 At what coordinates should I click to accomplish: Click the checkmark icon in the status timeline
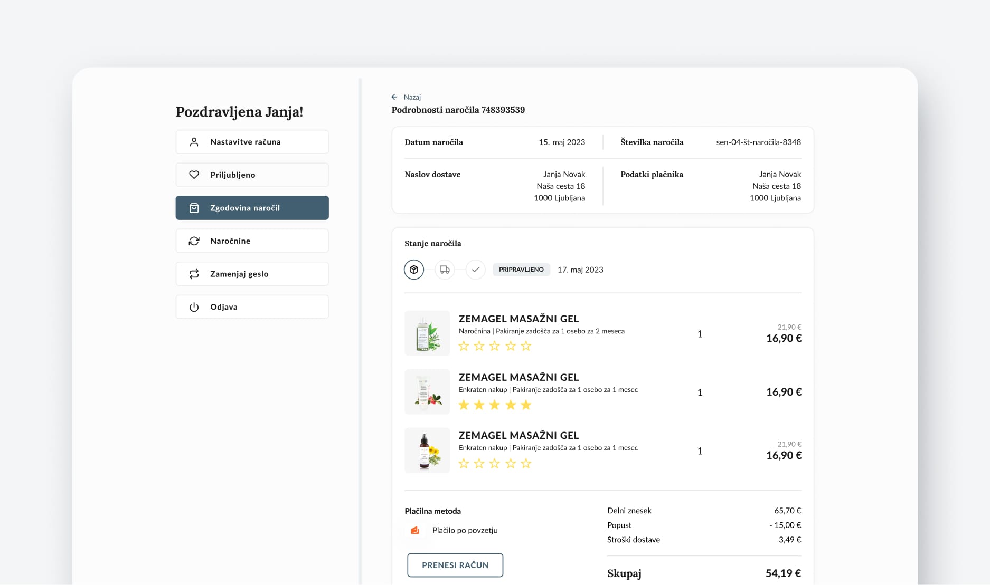475,269
